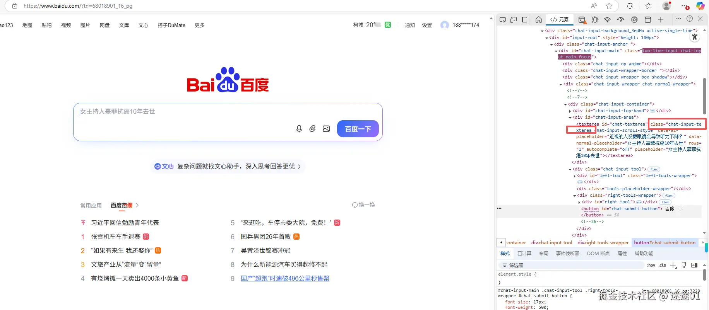Collapse the chat-input-container div node

pos(565,104)
